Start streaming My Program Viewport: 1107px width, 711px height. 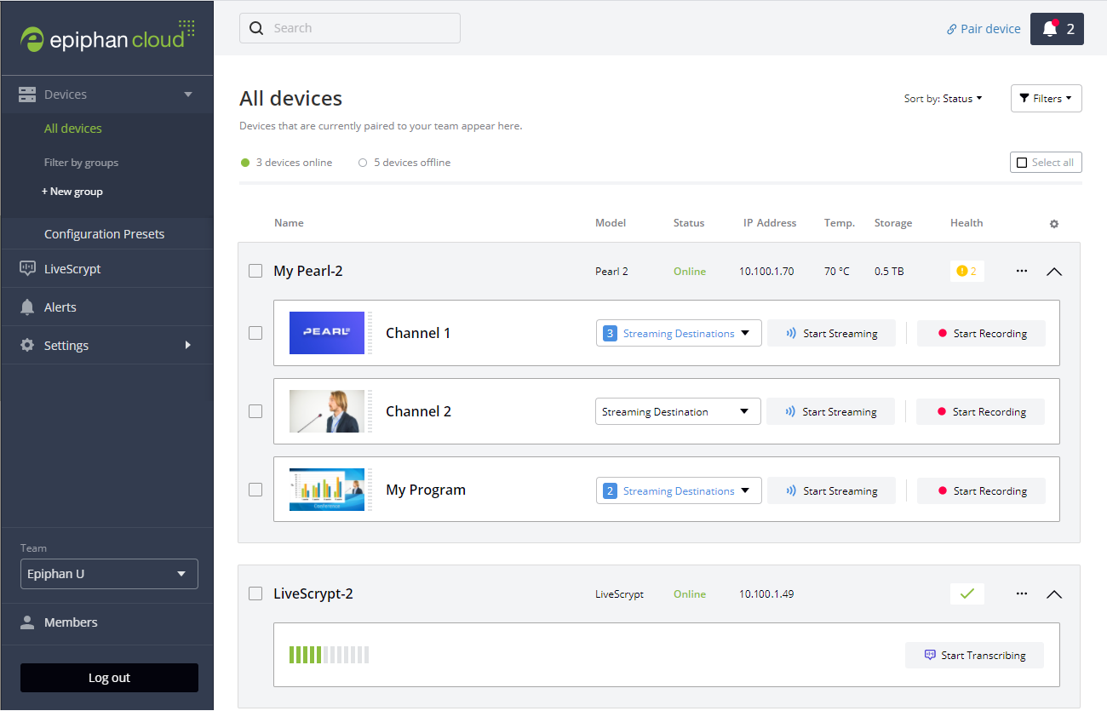pos(831,491)
